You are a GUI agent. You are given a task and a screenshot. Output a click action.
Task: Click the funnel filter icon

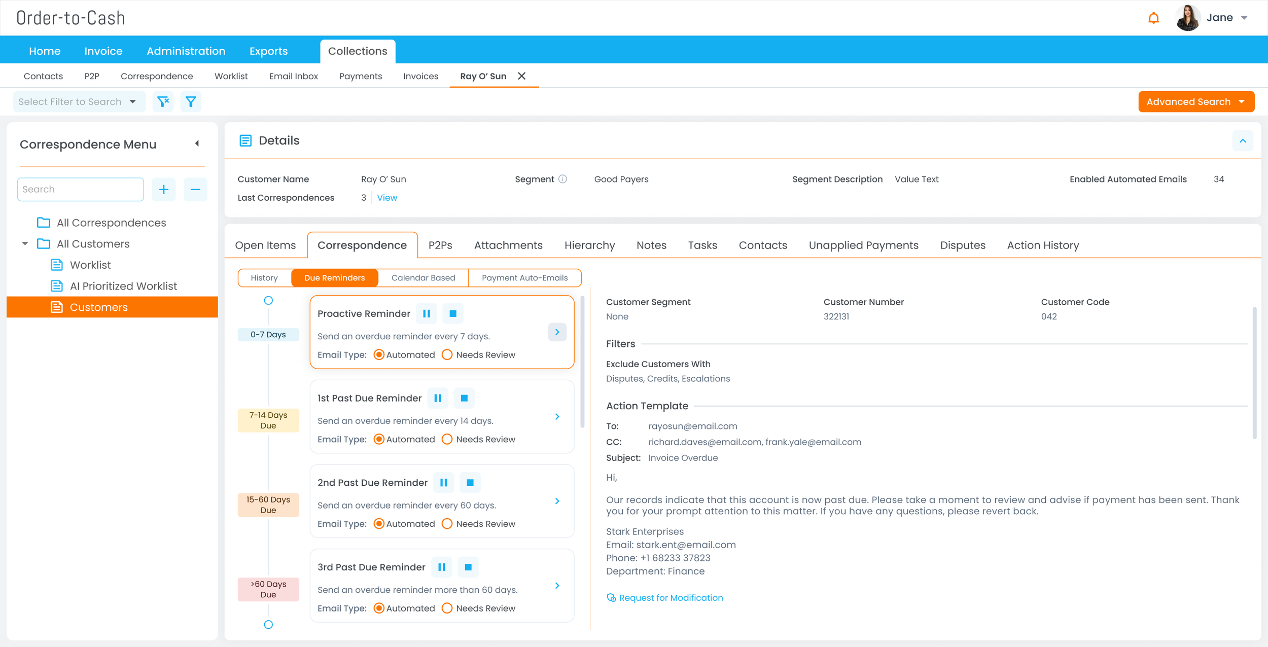(191, 102)
